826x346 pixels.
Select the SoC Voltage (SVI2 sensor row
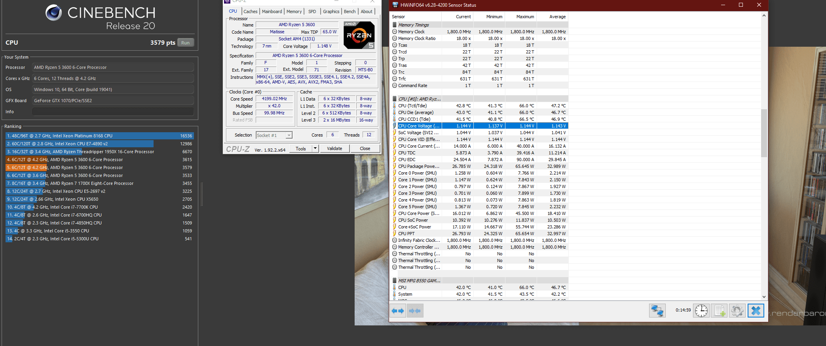tap(479, 133)
